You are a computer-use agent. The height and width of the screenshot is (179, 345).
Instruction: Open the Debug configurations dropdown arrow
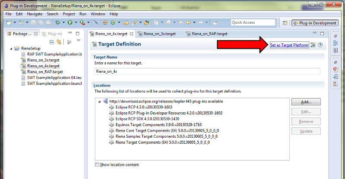coord(63,22)
